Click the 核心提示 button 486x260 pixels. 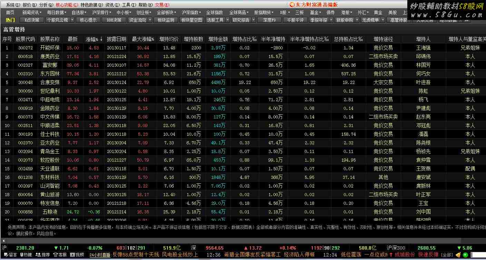click(88, 20)
